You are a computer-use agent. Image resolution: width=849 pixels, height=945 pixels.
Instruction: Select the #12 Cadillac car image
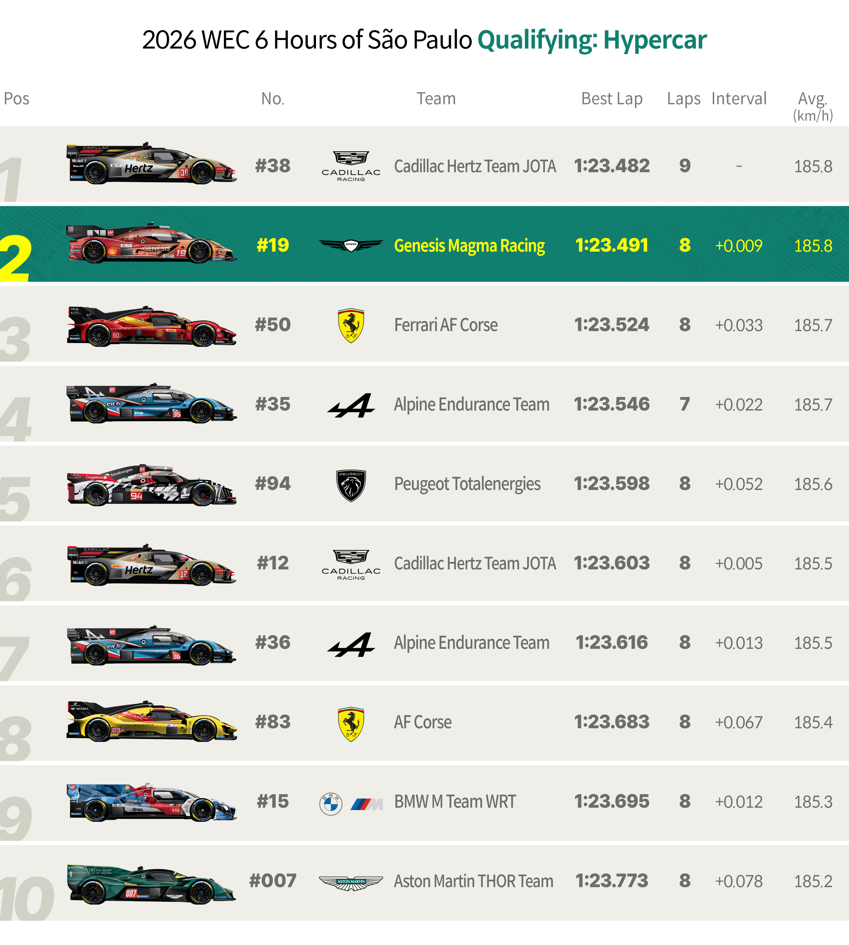(x=152, y=565)
